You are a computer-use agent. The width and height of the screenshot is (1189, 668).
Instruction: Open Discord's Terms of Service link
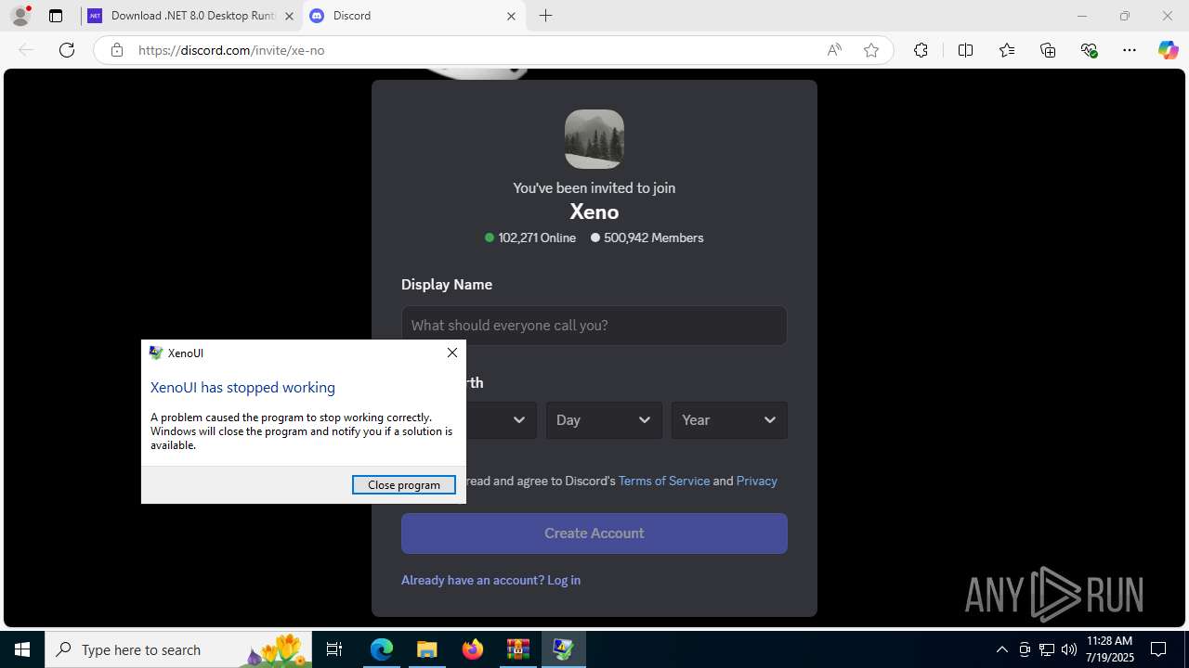click(x=664, y=481)
